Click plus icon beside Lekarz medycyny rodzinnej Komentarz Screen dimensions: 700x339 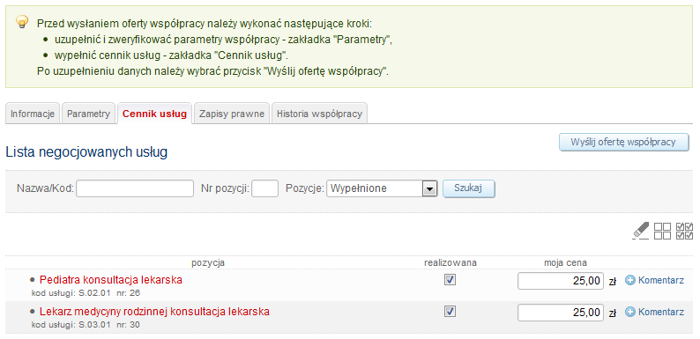pyautogui.click(x=629, y=313)
